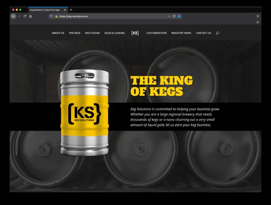271x205 pixels.
Task: Open the browser home page icon
Action: pyautogui.click(x=31, y=16)
